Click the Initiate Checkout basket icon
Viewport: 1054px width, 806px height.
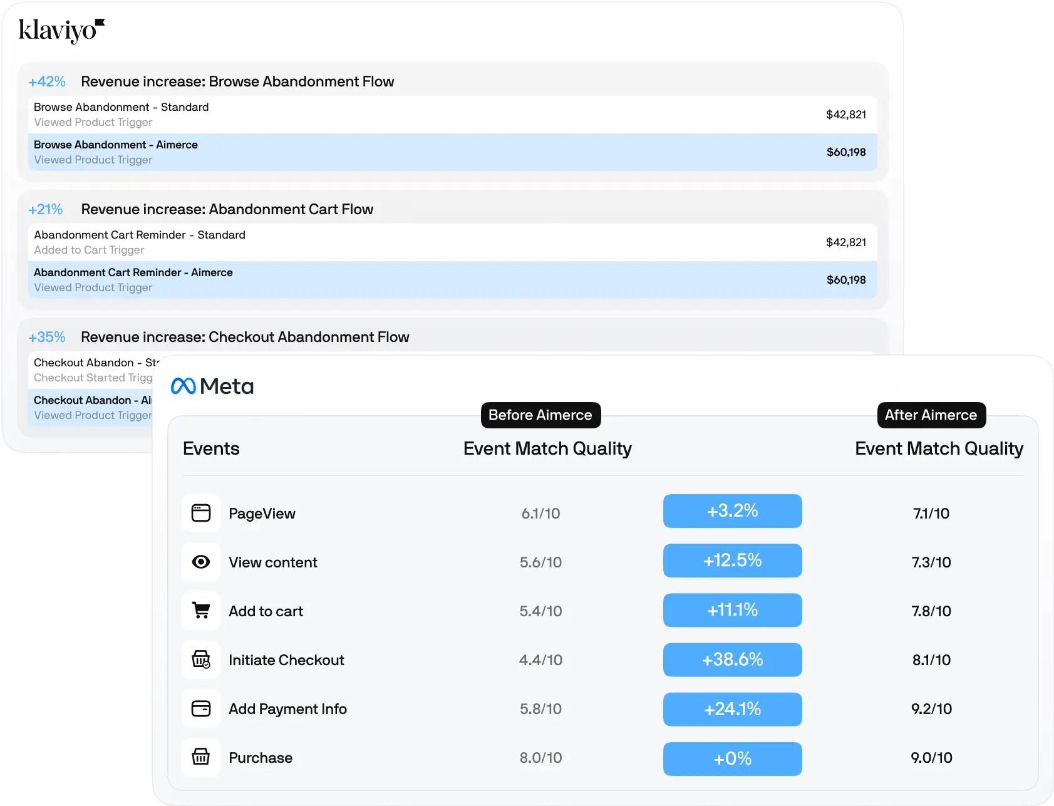pyautogui.click(x=201, y=659)
